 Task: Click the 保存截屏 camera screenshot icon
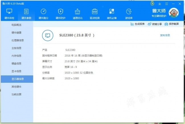point(166,24)
